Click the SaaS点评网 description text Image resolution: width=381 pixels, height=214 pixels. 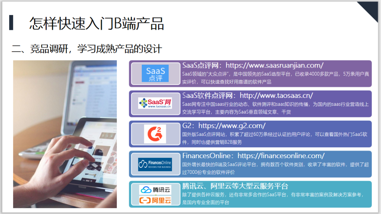276,78
